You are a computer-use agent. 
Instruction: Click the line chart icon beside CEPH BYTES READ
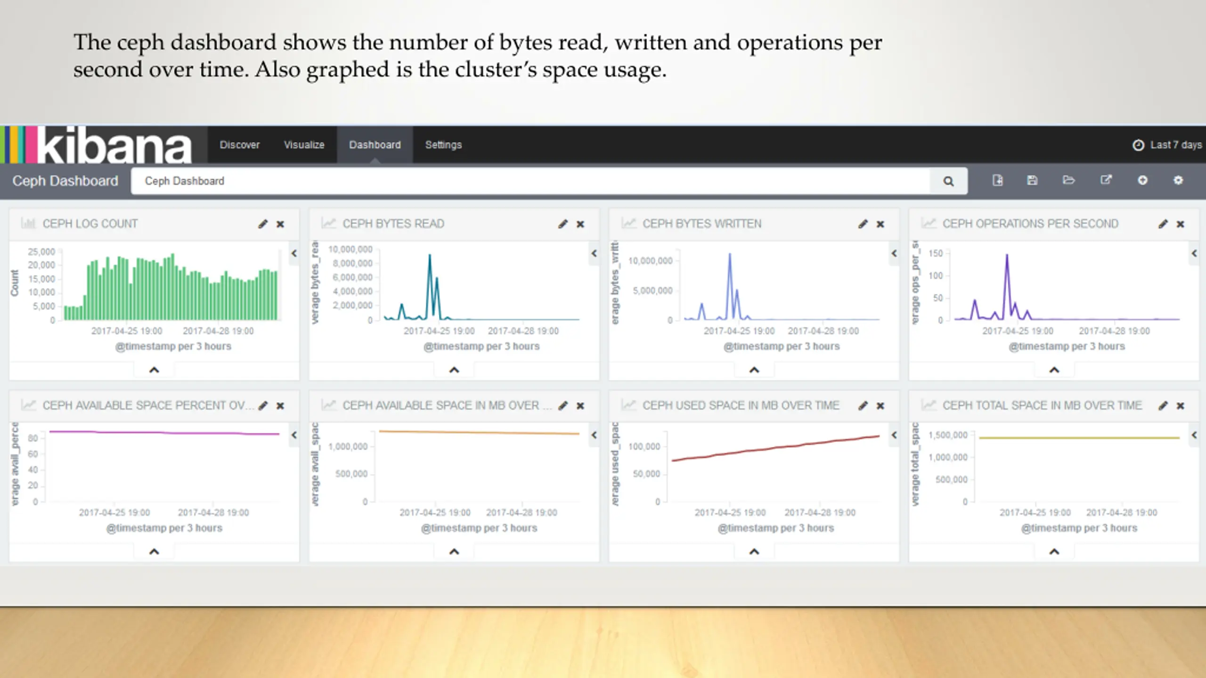[x=328, y=224]
